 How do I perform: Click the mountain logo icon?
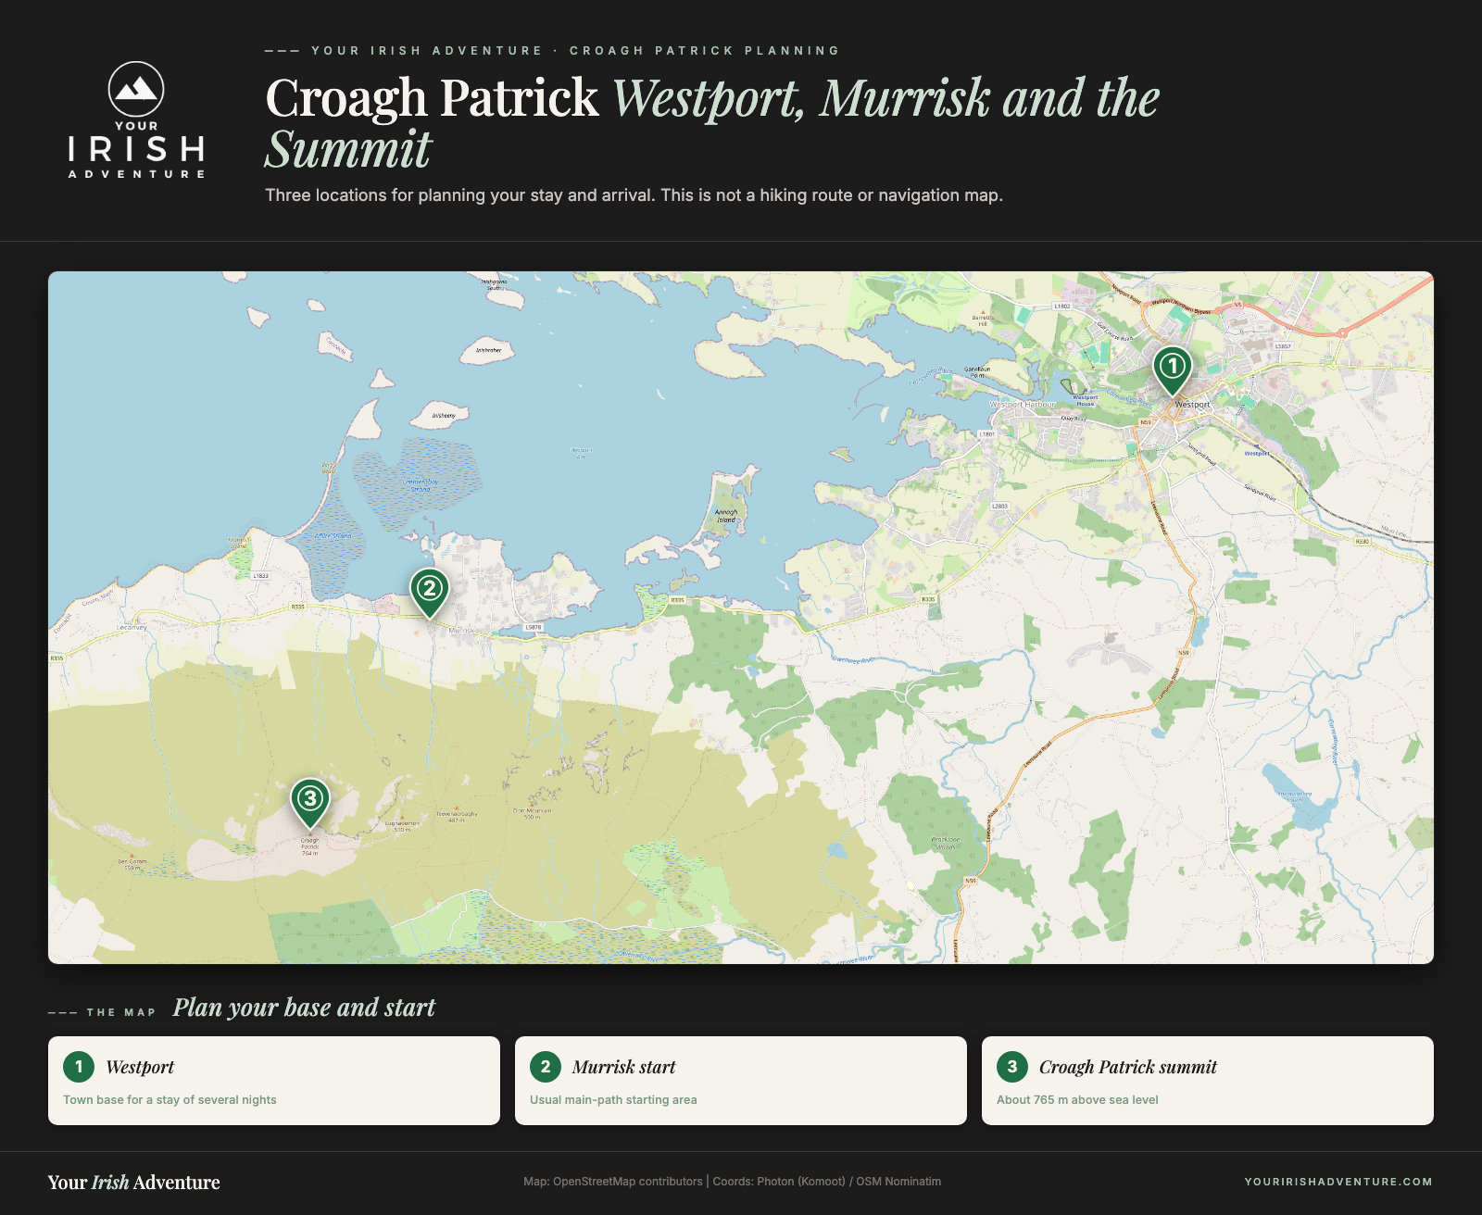136,90
